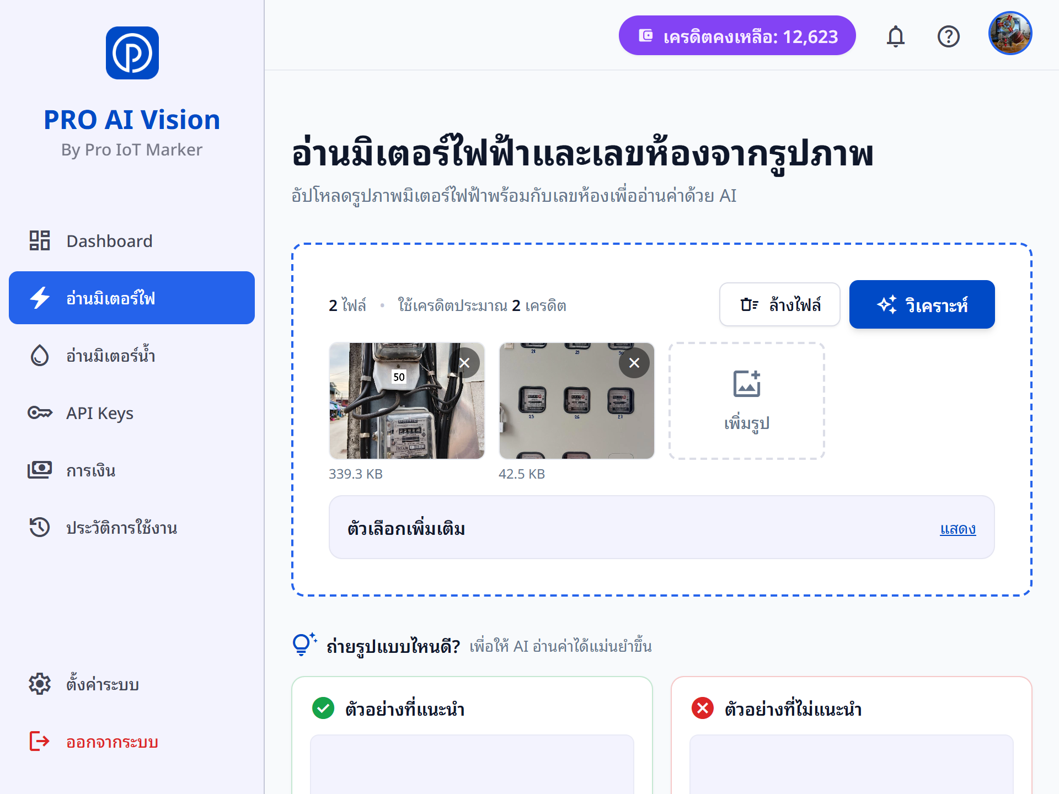This screenshot has height=794, width=1059.
Task: Click the PRO AI Vision title text
Action: pos(132,120)
